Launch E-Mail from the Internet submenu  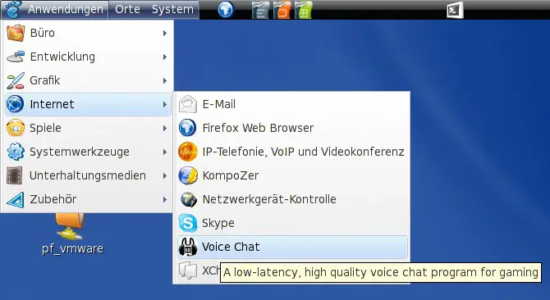292,104
